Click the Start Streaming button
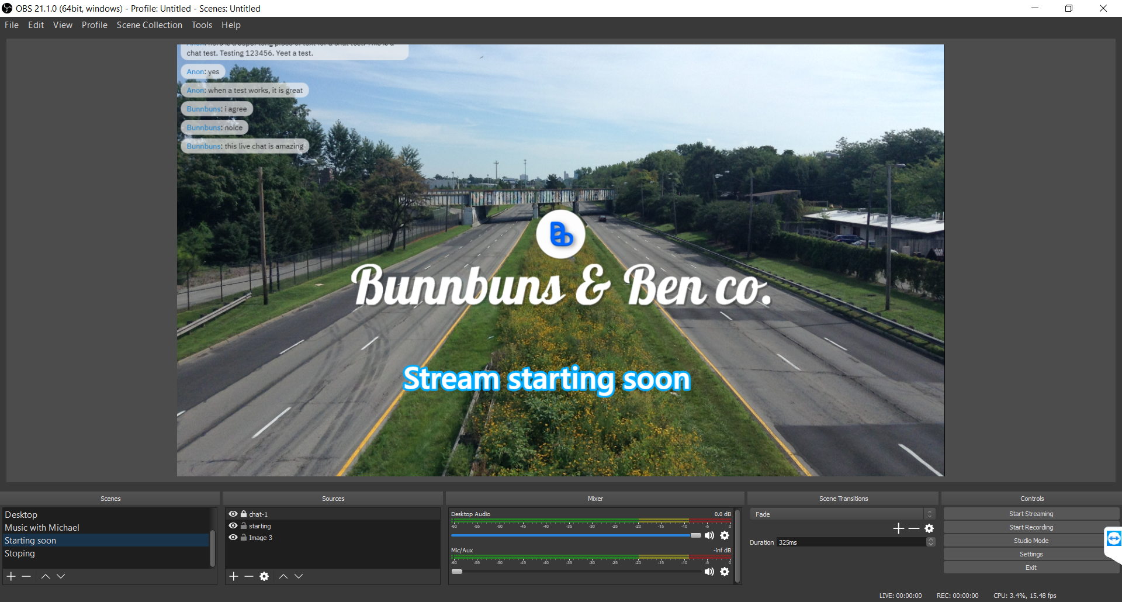This screenshot has height=602, width=1122. [1031, 514]
